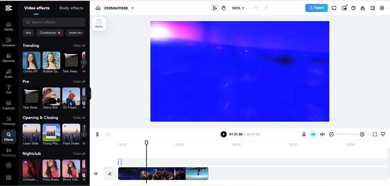Zoom in the timeline

coord(362,134)
